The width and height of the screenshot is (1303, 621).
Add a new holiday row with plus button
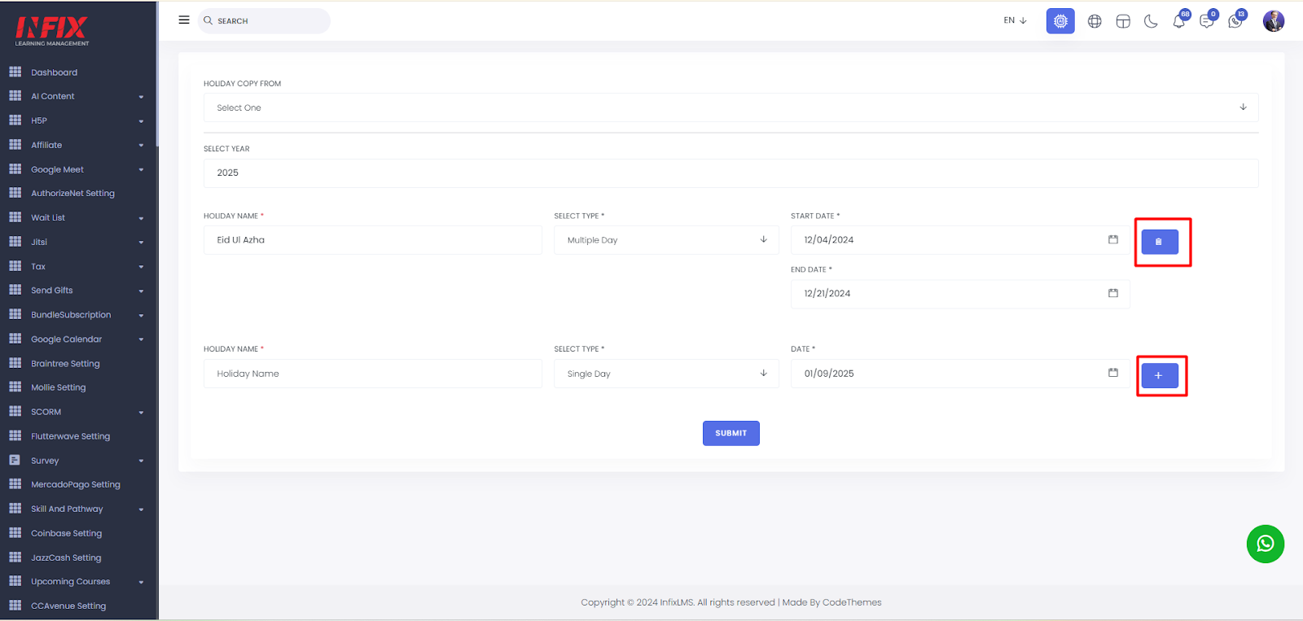point(1160,375)
